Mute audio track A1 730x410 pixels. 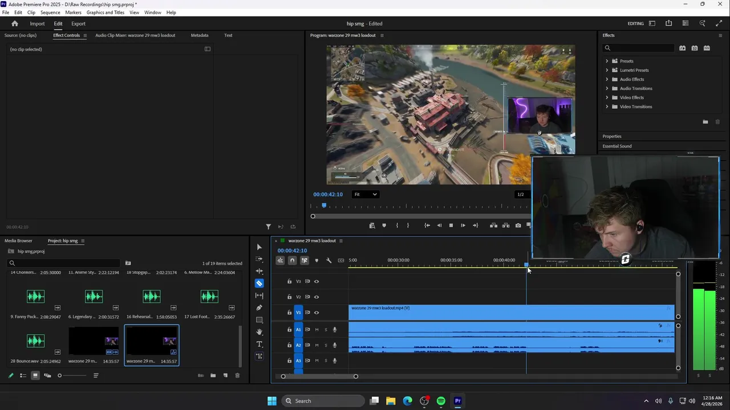click(x=317, y=330)
